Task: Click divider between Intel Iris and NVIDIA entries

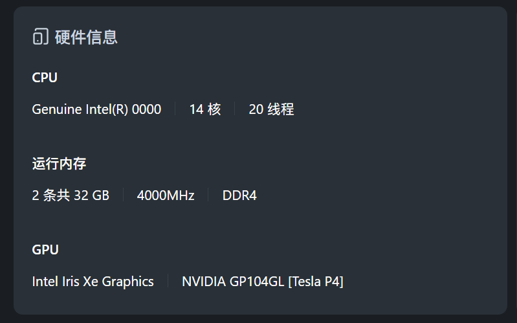Action: pos(168,282)
